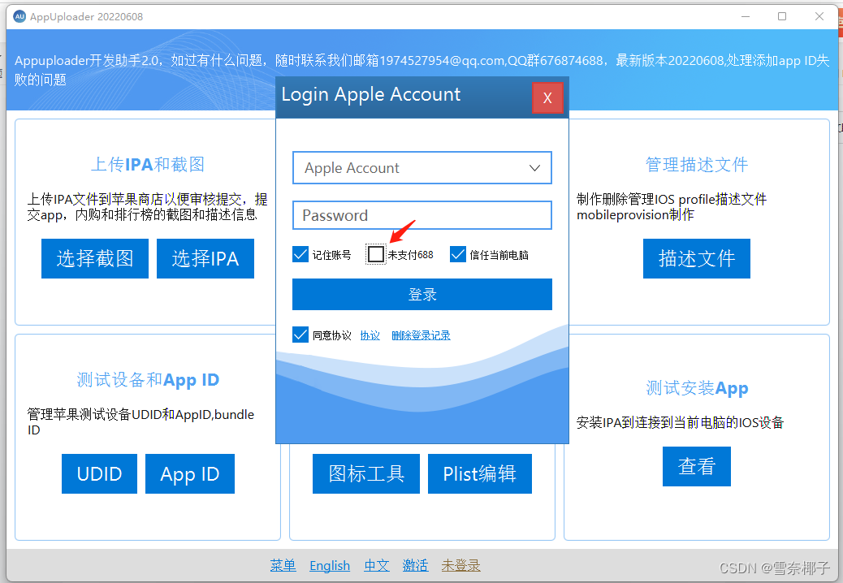Switch interface language to English

point(329,565)
